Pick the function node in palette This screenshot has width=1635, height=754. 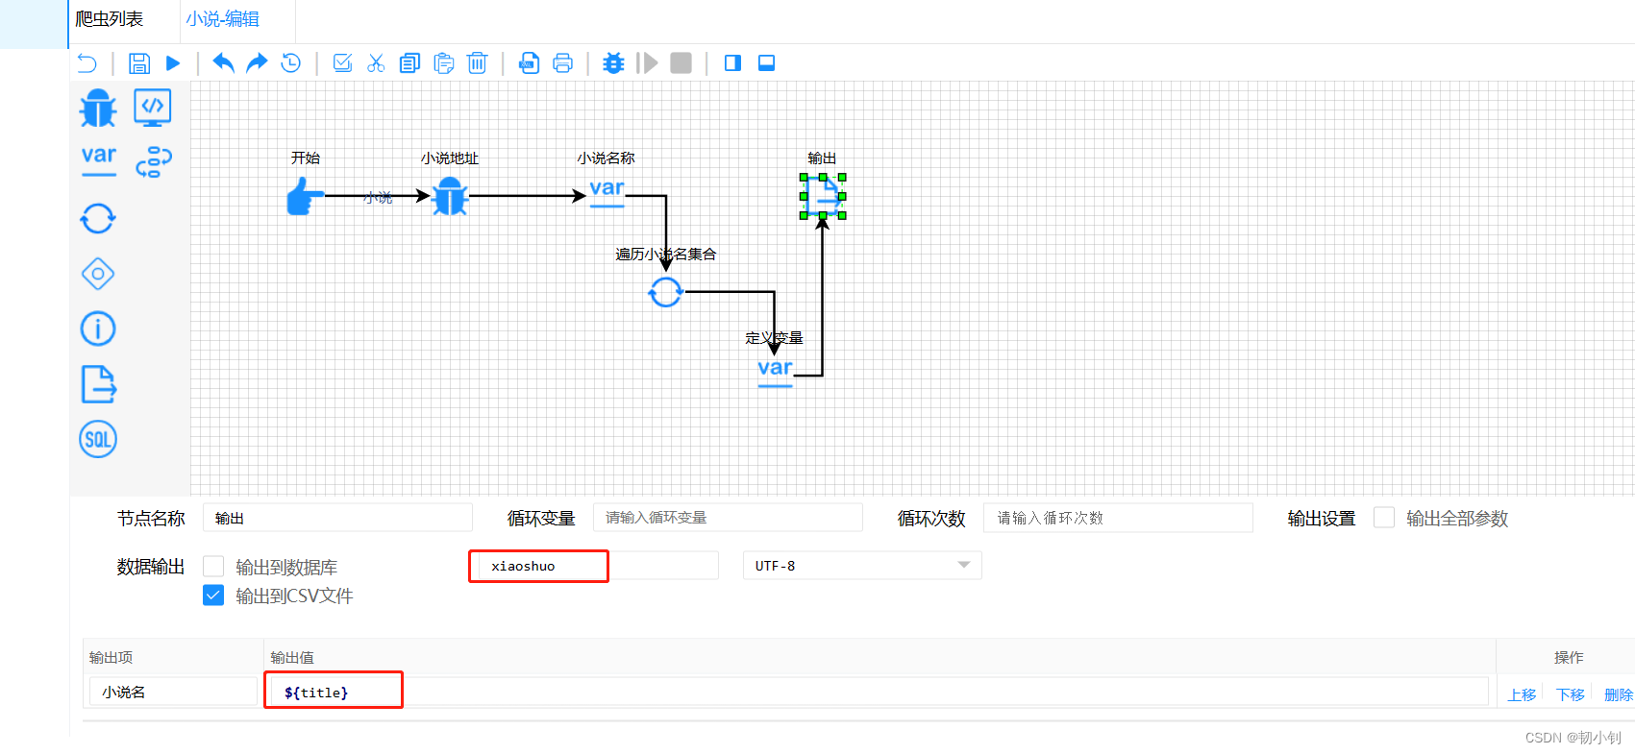point(153,162)
